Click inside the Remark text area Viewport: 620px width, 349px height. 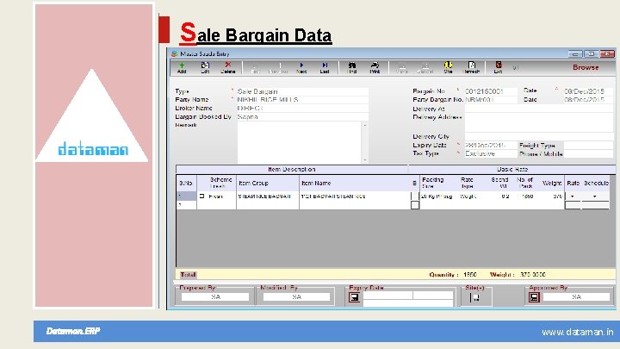tap(300, 142)
